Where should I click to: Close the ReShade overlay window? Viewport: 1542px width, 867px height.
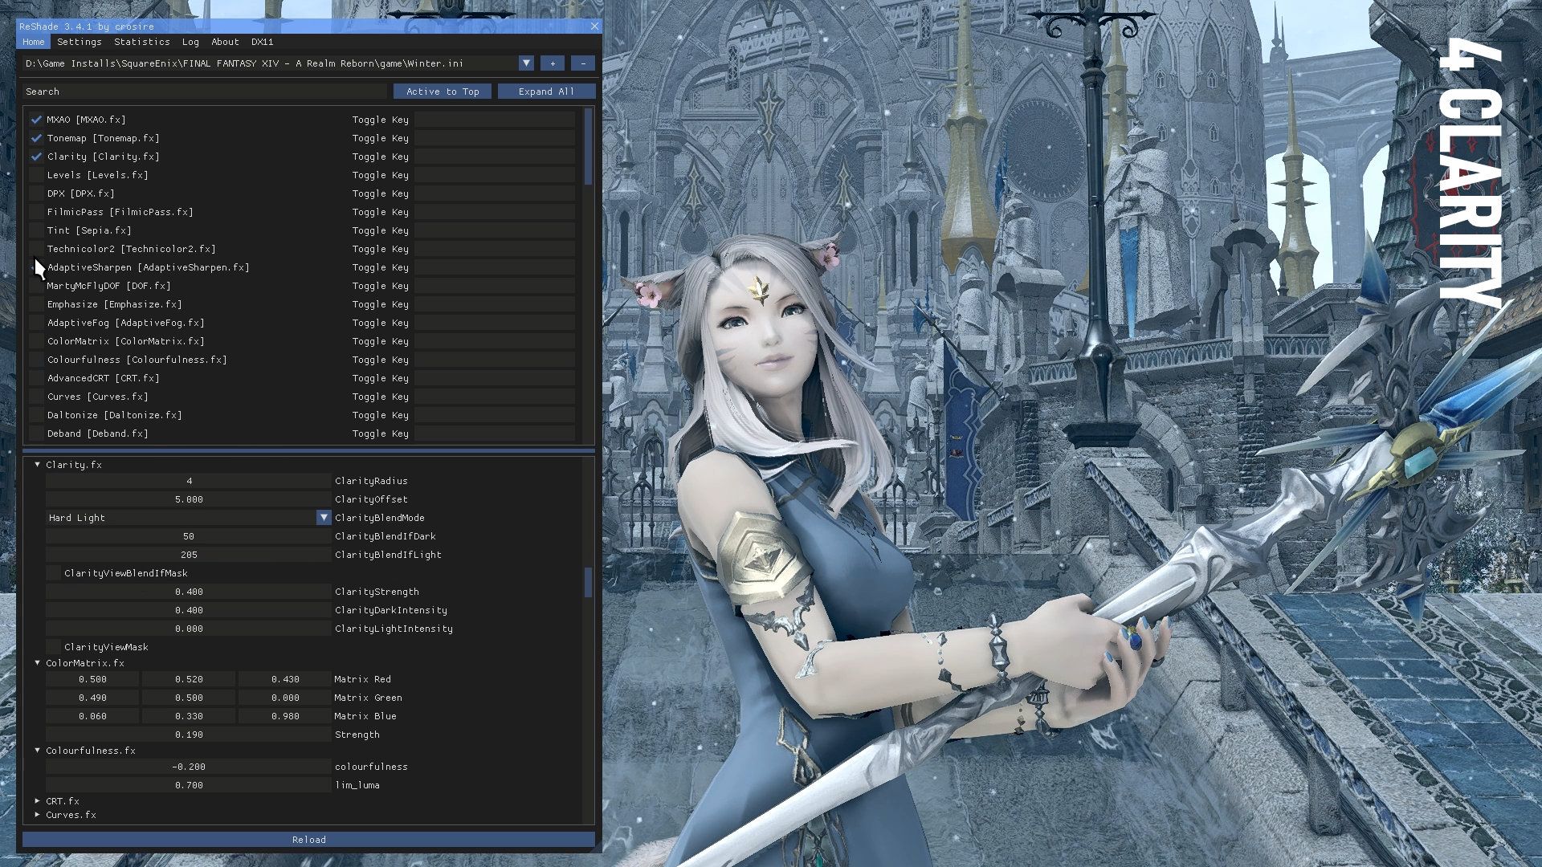594,26
